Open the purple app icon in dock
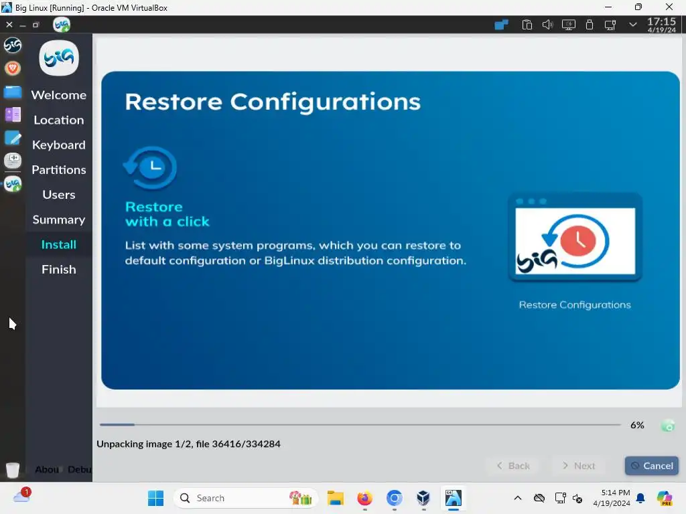 [x=13, y=115]
